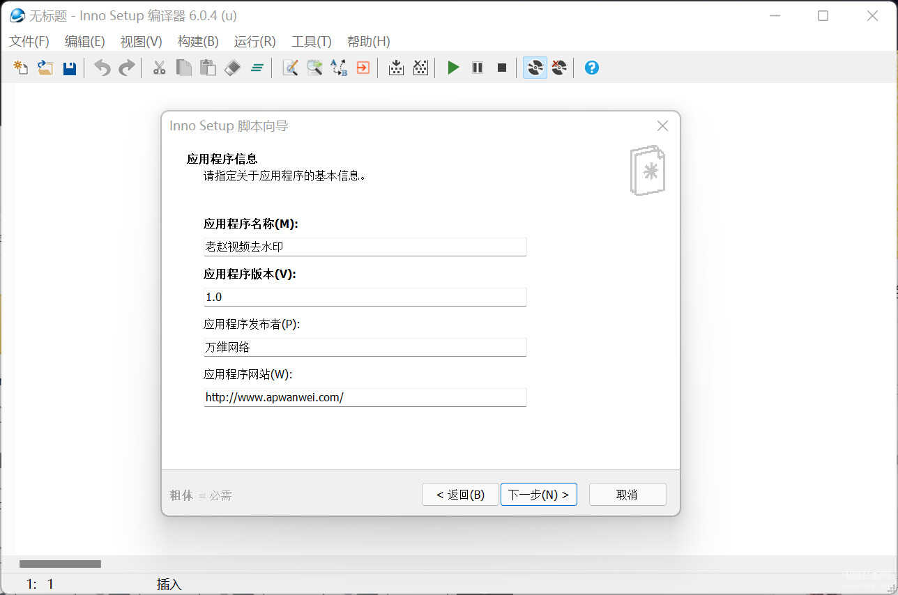This screenshot has width=898, height=595.
Task: Click the horizontal scrollbar thumb at bottom
Action: tap(60, 564)
